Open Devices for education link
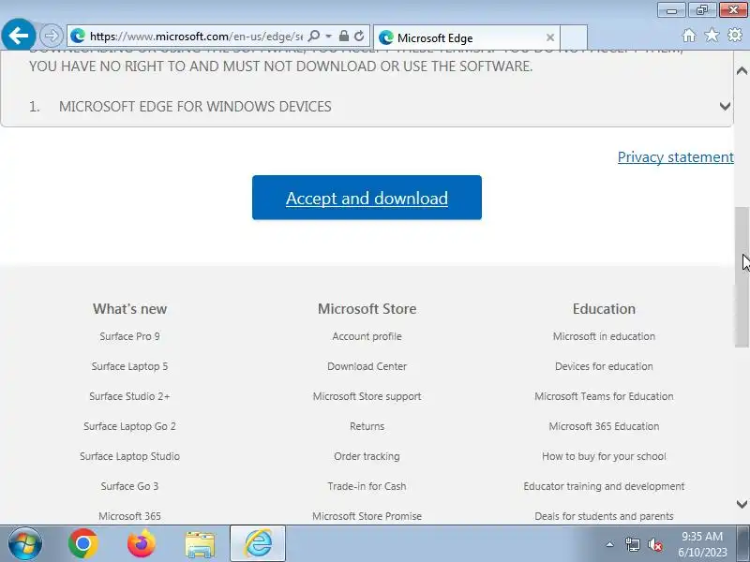750x562 pixels. click(604, 366)
